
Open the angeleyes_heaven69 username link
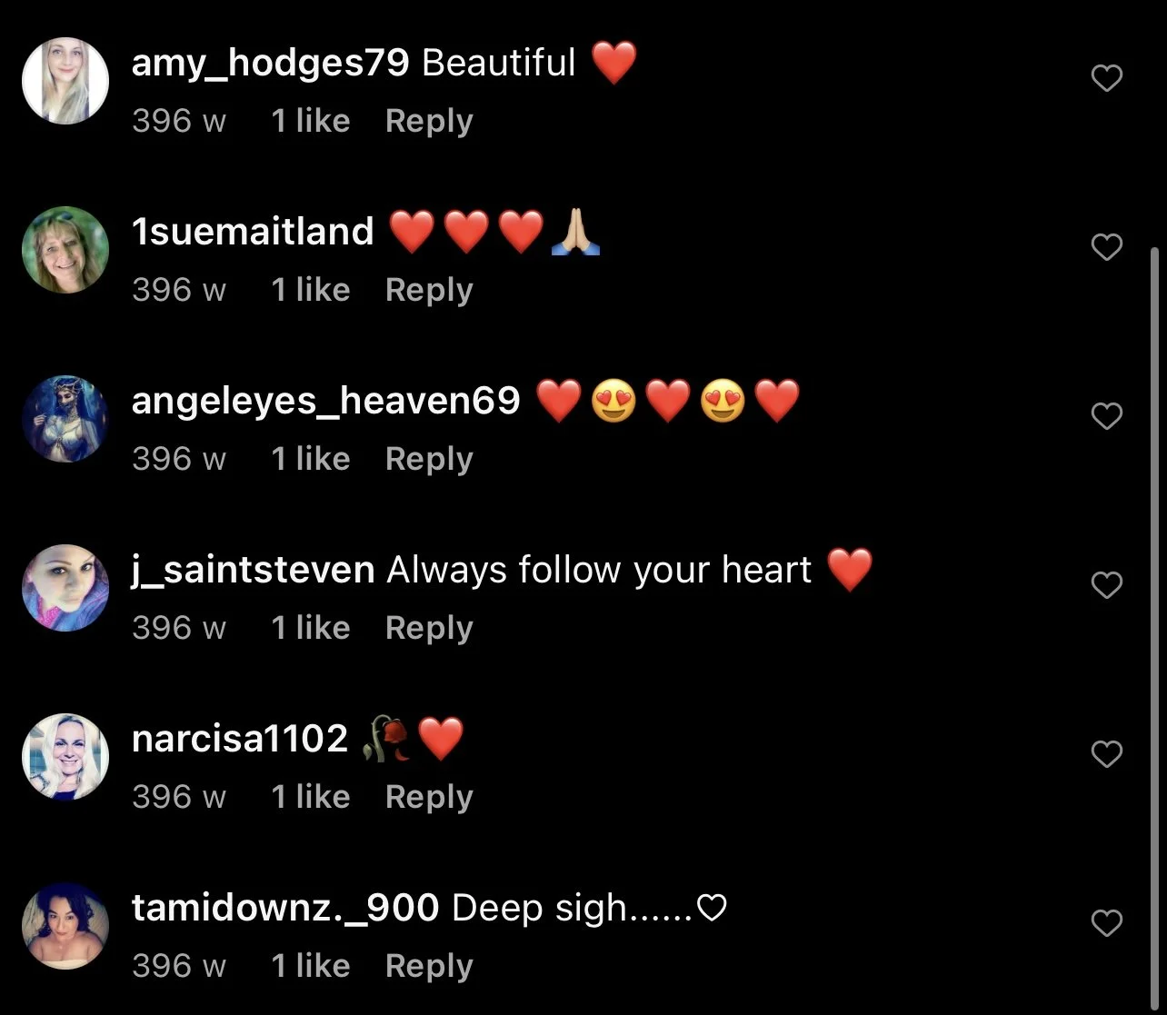(326, 401)
